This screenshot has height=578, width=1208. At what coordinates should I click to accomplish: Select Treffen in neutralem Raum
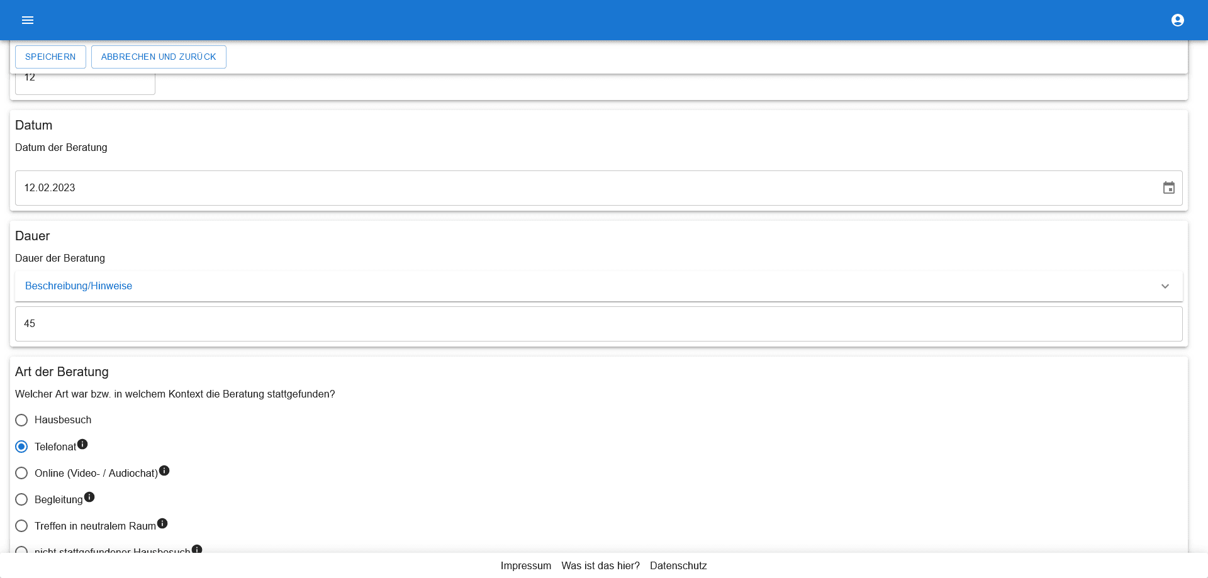pos(21,526)
